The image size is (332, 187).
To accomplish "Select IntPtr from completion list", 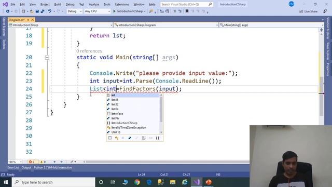I will point(133,118).
